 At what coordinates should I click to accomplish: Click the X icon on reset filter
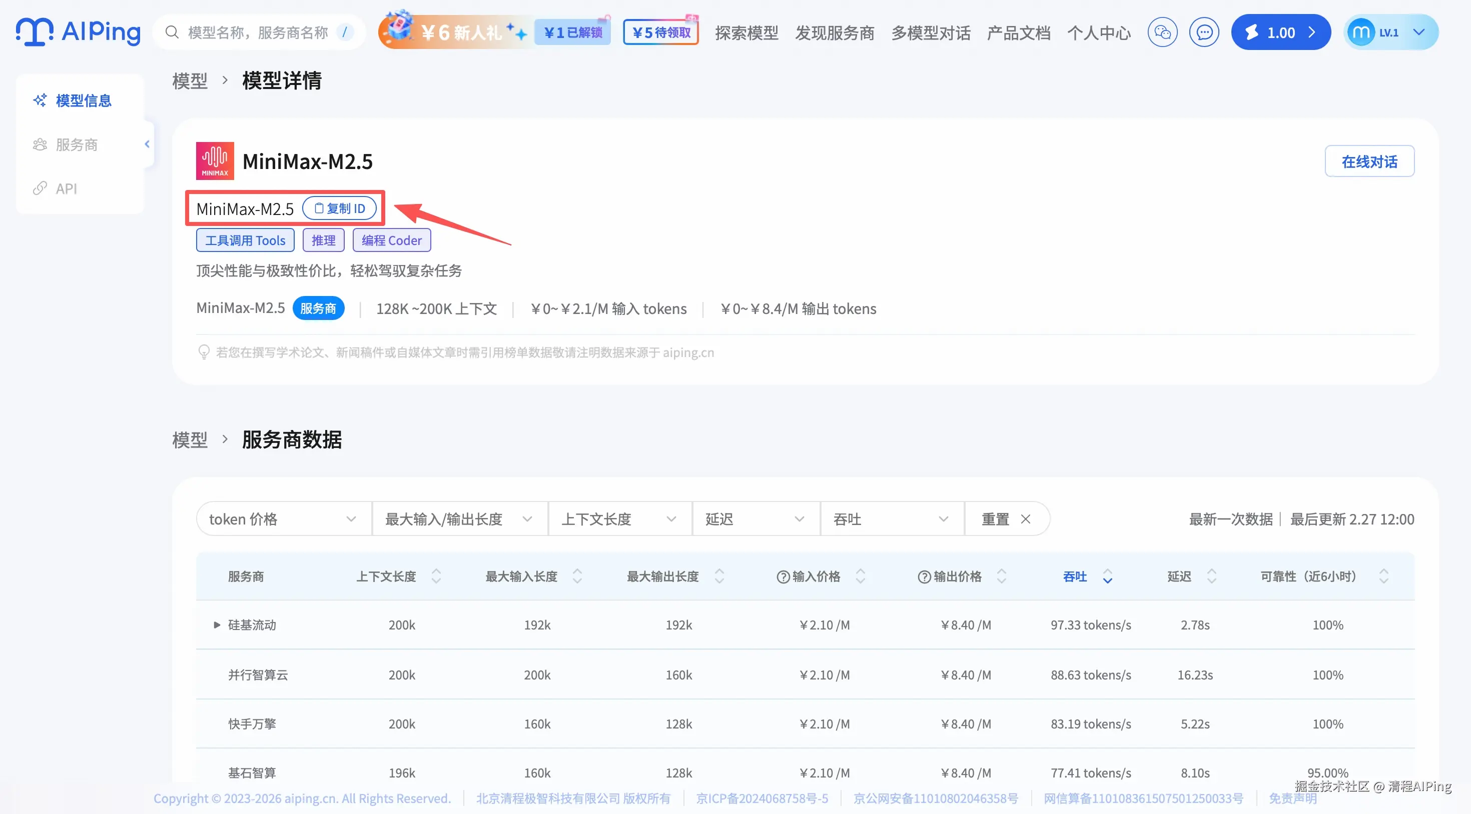click(x=1026, y=519)
